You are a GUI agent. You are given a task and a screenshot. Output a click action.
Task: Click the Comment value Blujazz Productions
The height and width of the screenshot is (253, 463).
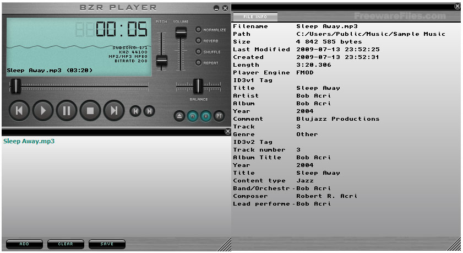click(338, 119)
